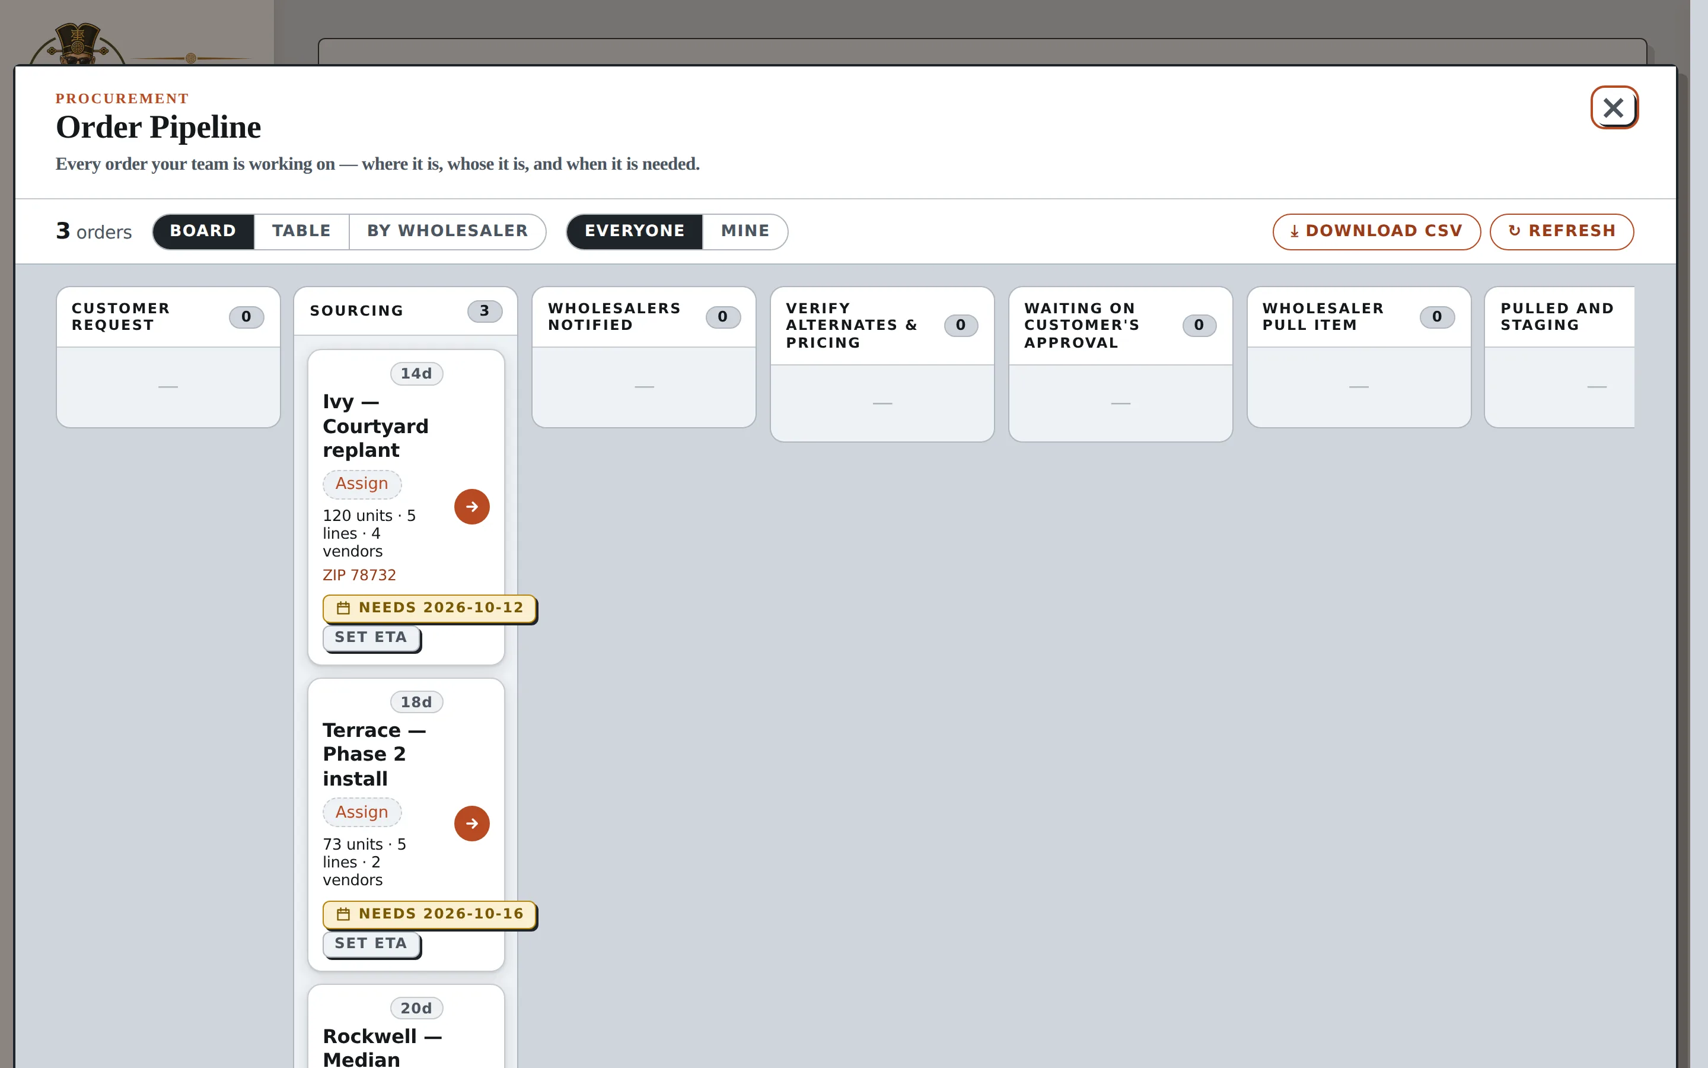Filter to Mine orders only
1708x1068 pixels.
pos(745,231)
